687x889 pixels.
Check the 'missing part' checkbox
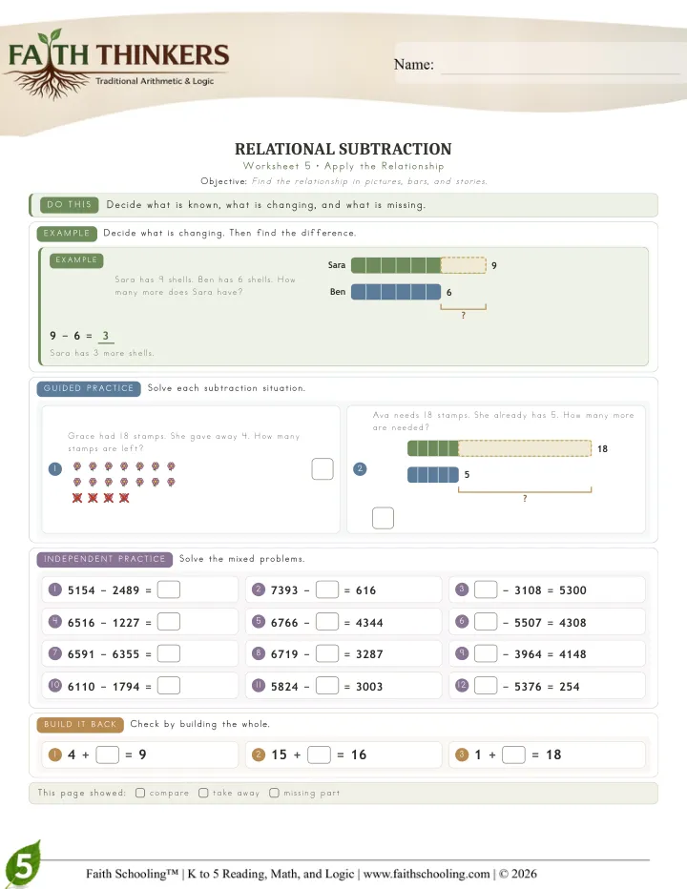274,793
